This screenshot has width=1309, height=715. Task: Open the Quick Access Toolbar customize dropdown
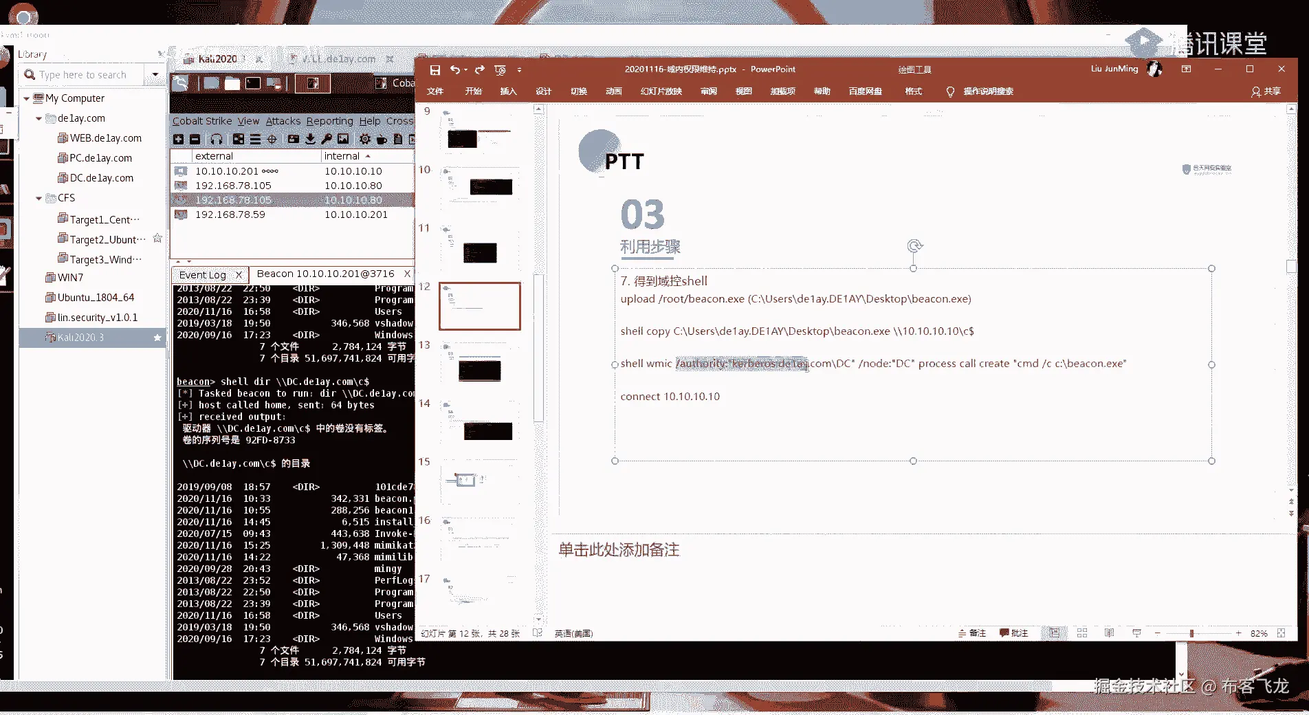coord(519,69)
